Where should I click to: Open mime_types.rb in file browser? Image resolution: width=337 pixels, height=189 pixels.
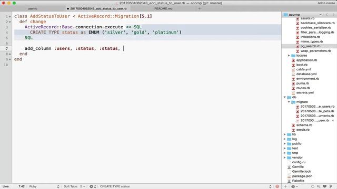click(311, 41)
